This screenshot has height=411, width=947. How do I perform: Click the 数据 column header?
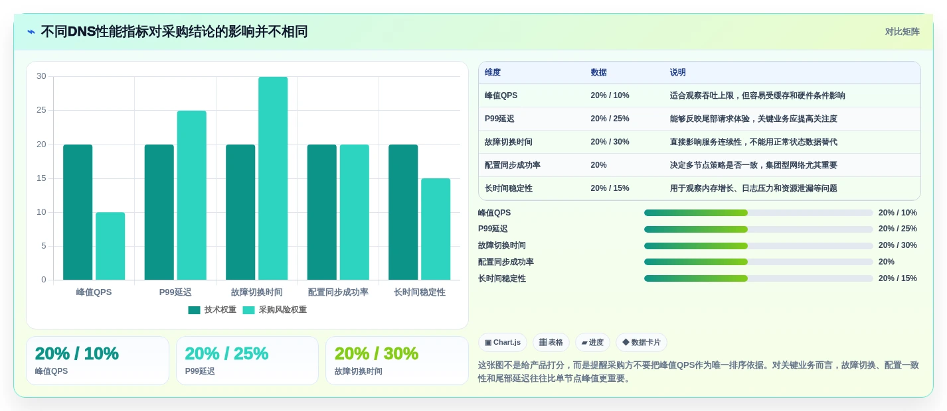pyautogui.click(x=598, y=73)
